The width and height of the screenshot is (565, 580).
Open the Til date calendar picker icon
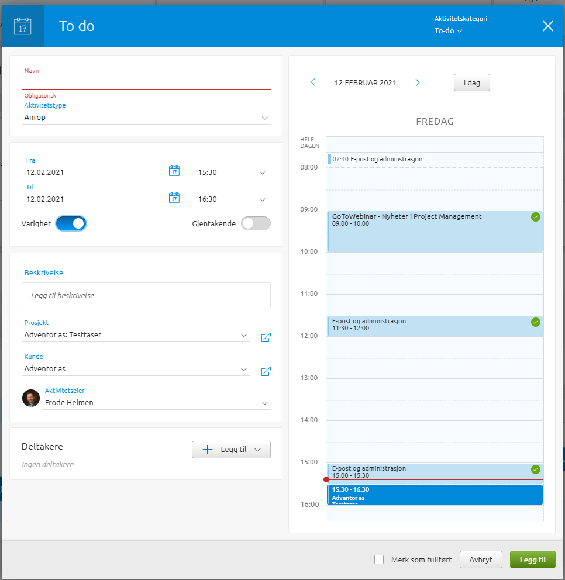[x=174, y=198]
